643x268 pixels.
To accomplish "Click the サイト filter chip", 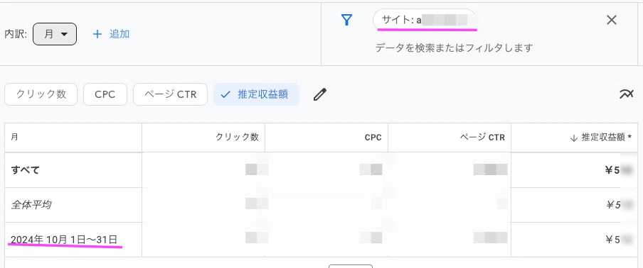I will [x=424, y=20].
